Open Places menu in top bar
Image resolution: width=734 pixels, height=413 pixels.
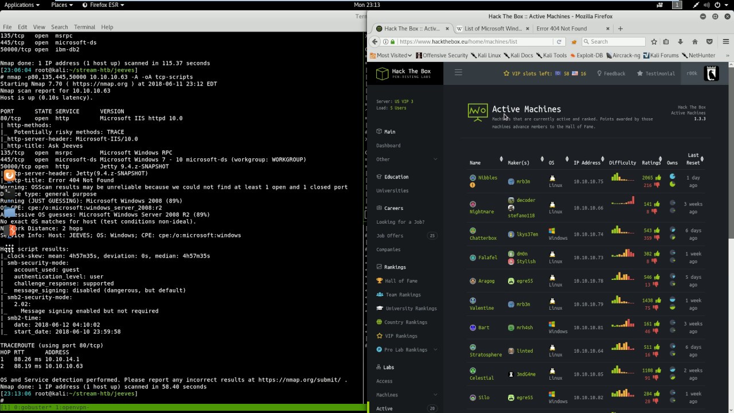click(x=62, y=5)
